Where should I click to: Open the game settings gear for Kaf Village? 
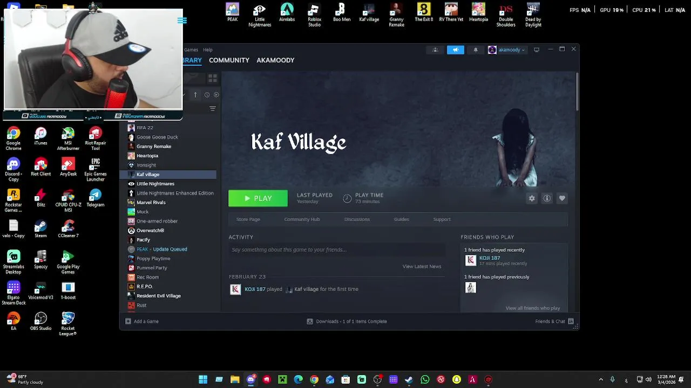point(532,198)
